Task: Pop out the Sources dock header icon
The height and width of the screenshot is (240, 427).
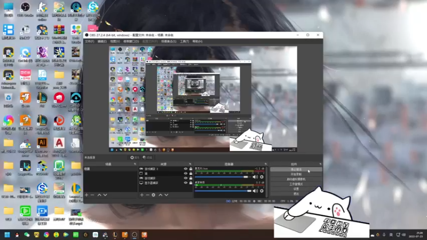Action: point(190,164)
